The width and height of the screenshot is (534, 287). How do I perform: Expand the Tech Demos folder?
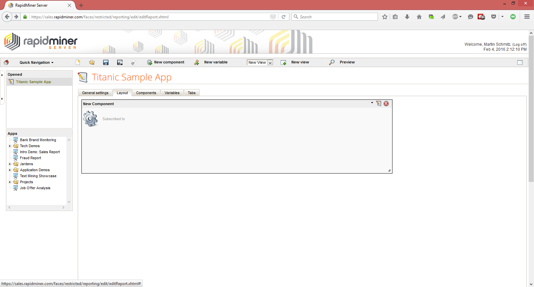click(10, 146)
